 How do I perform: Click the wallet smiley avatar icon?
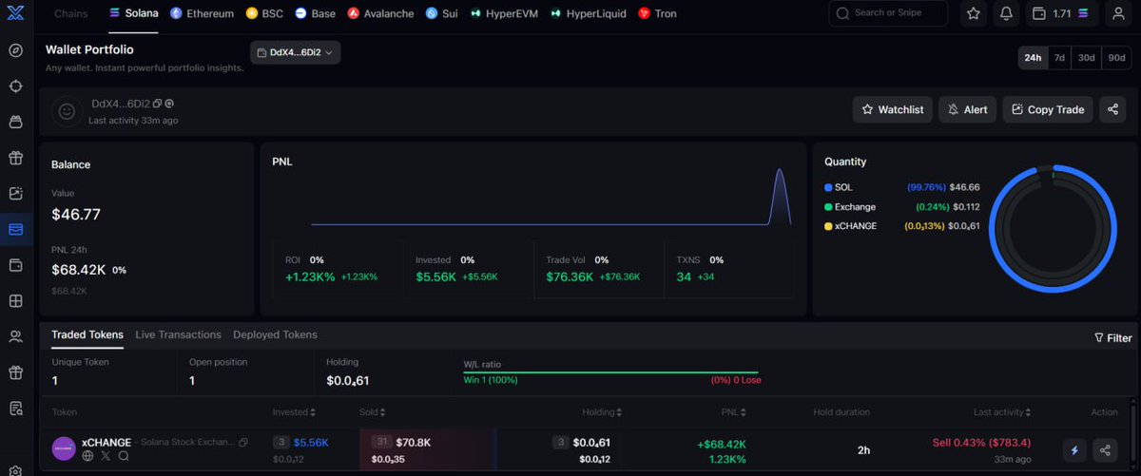click(67, 110)
